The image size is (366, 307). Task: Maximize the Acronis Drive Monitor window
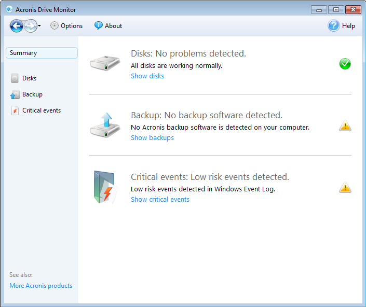(x=336, y=10)
